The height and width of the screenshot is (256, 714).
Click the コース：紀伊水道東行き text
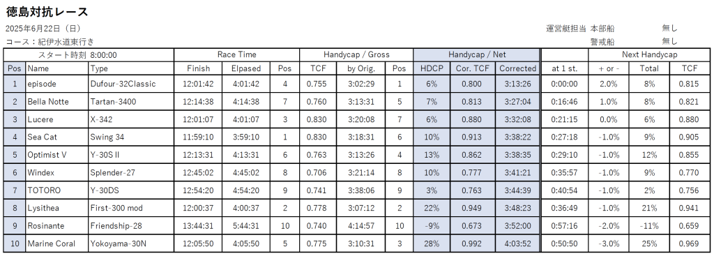[x=50, y=42]
